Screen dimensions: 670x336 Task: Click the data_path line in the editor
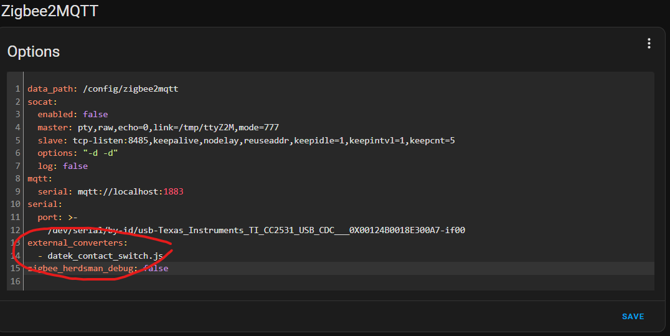point(103,89)
